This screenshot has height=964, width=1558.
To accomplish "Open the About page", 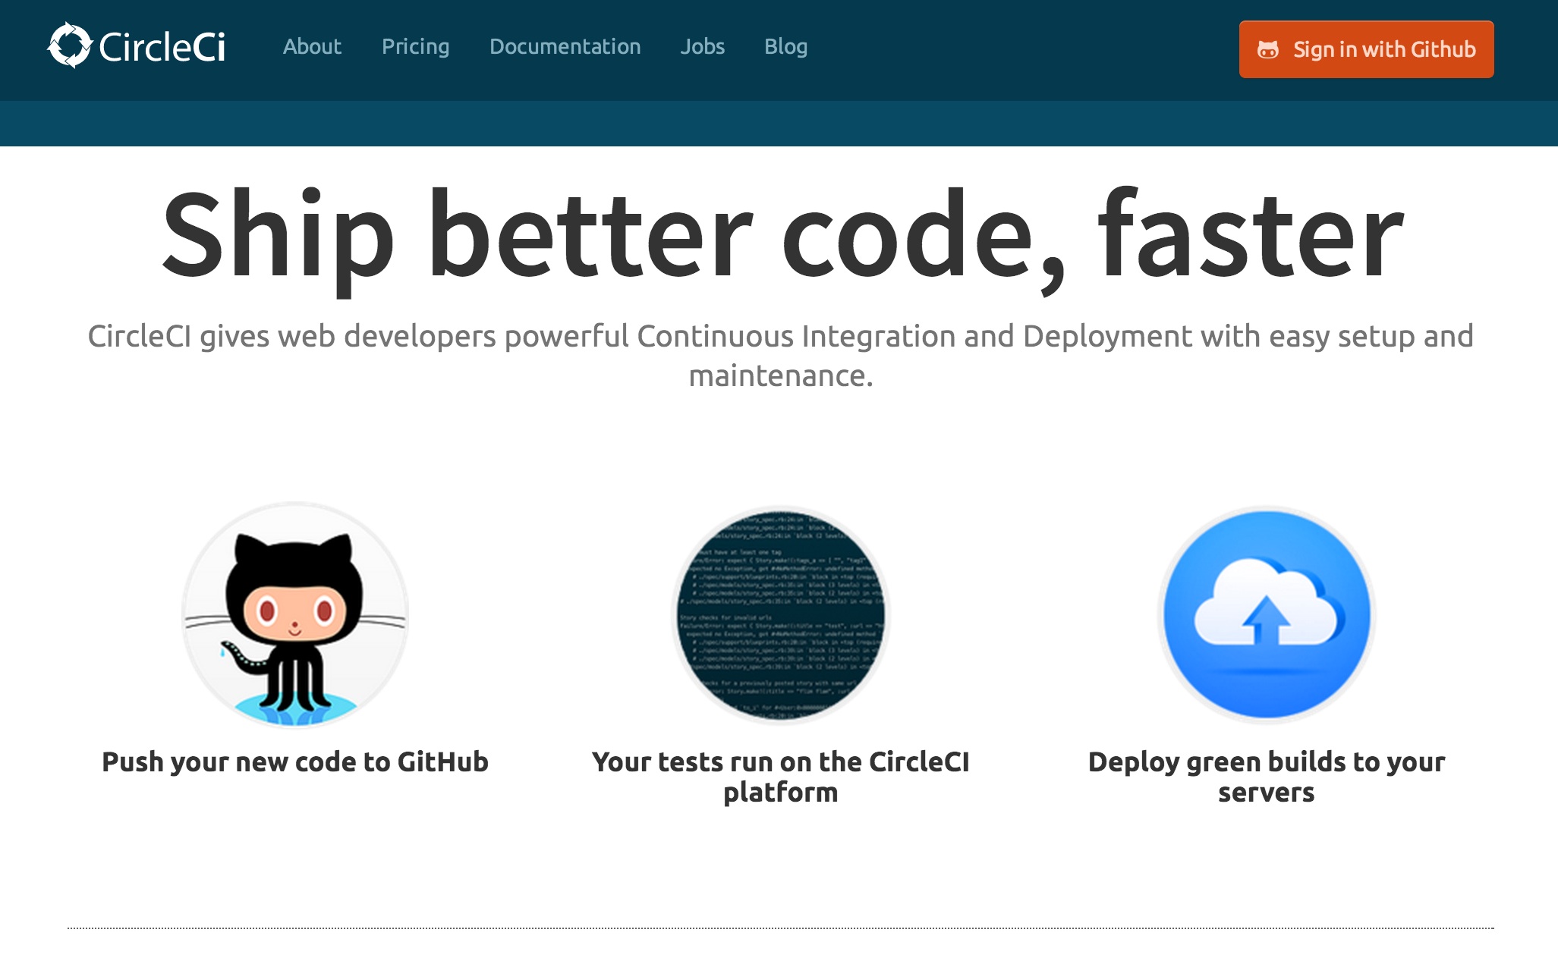I will [x=312, y=47].
